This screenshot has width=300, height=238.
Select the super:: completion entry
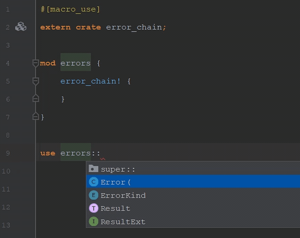pos(193,169)
